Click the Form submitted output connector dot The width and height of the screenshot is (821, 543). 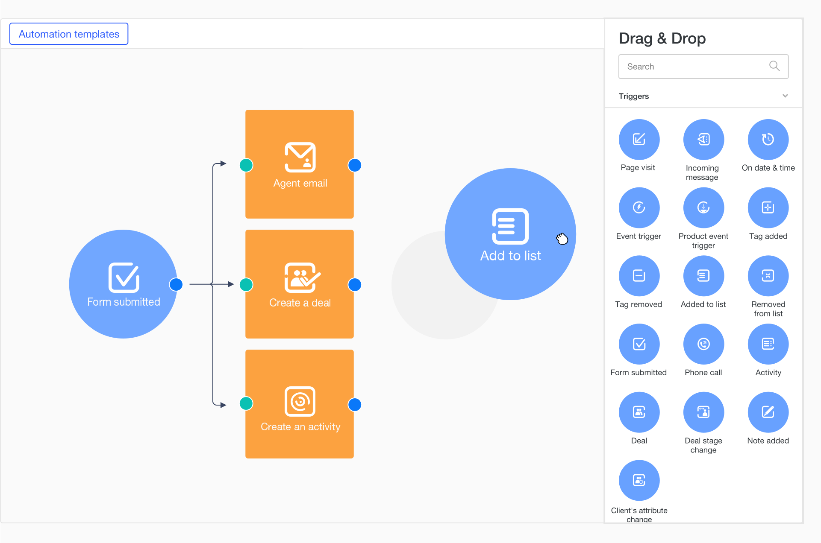(176, 284)
